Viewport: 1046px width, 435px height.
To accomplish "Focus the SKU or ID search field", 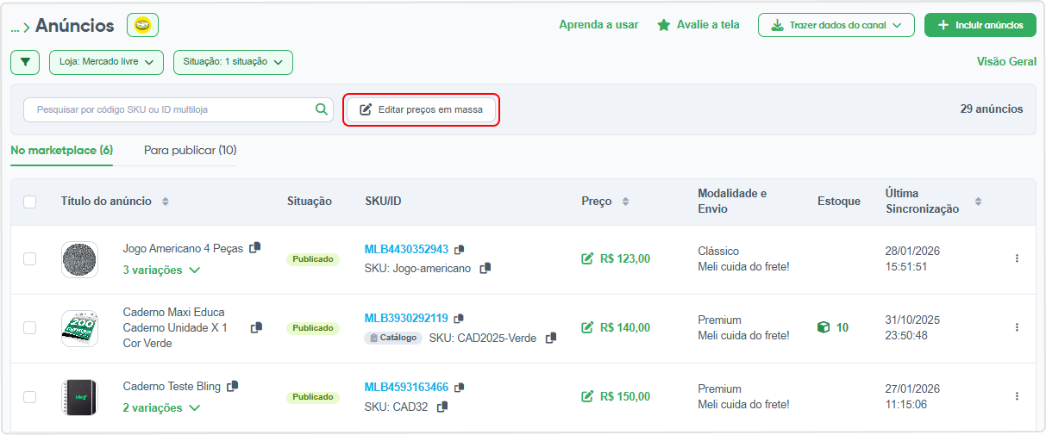I will tap(168, 109).
